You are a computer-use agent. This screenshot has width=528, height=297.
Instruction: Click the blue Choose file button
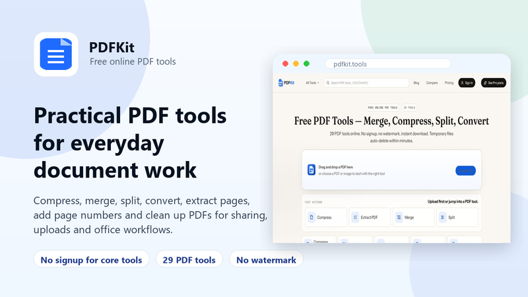(466, 171)
